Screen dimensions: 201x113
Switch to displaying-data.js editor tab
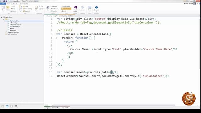tap(52, 16)
